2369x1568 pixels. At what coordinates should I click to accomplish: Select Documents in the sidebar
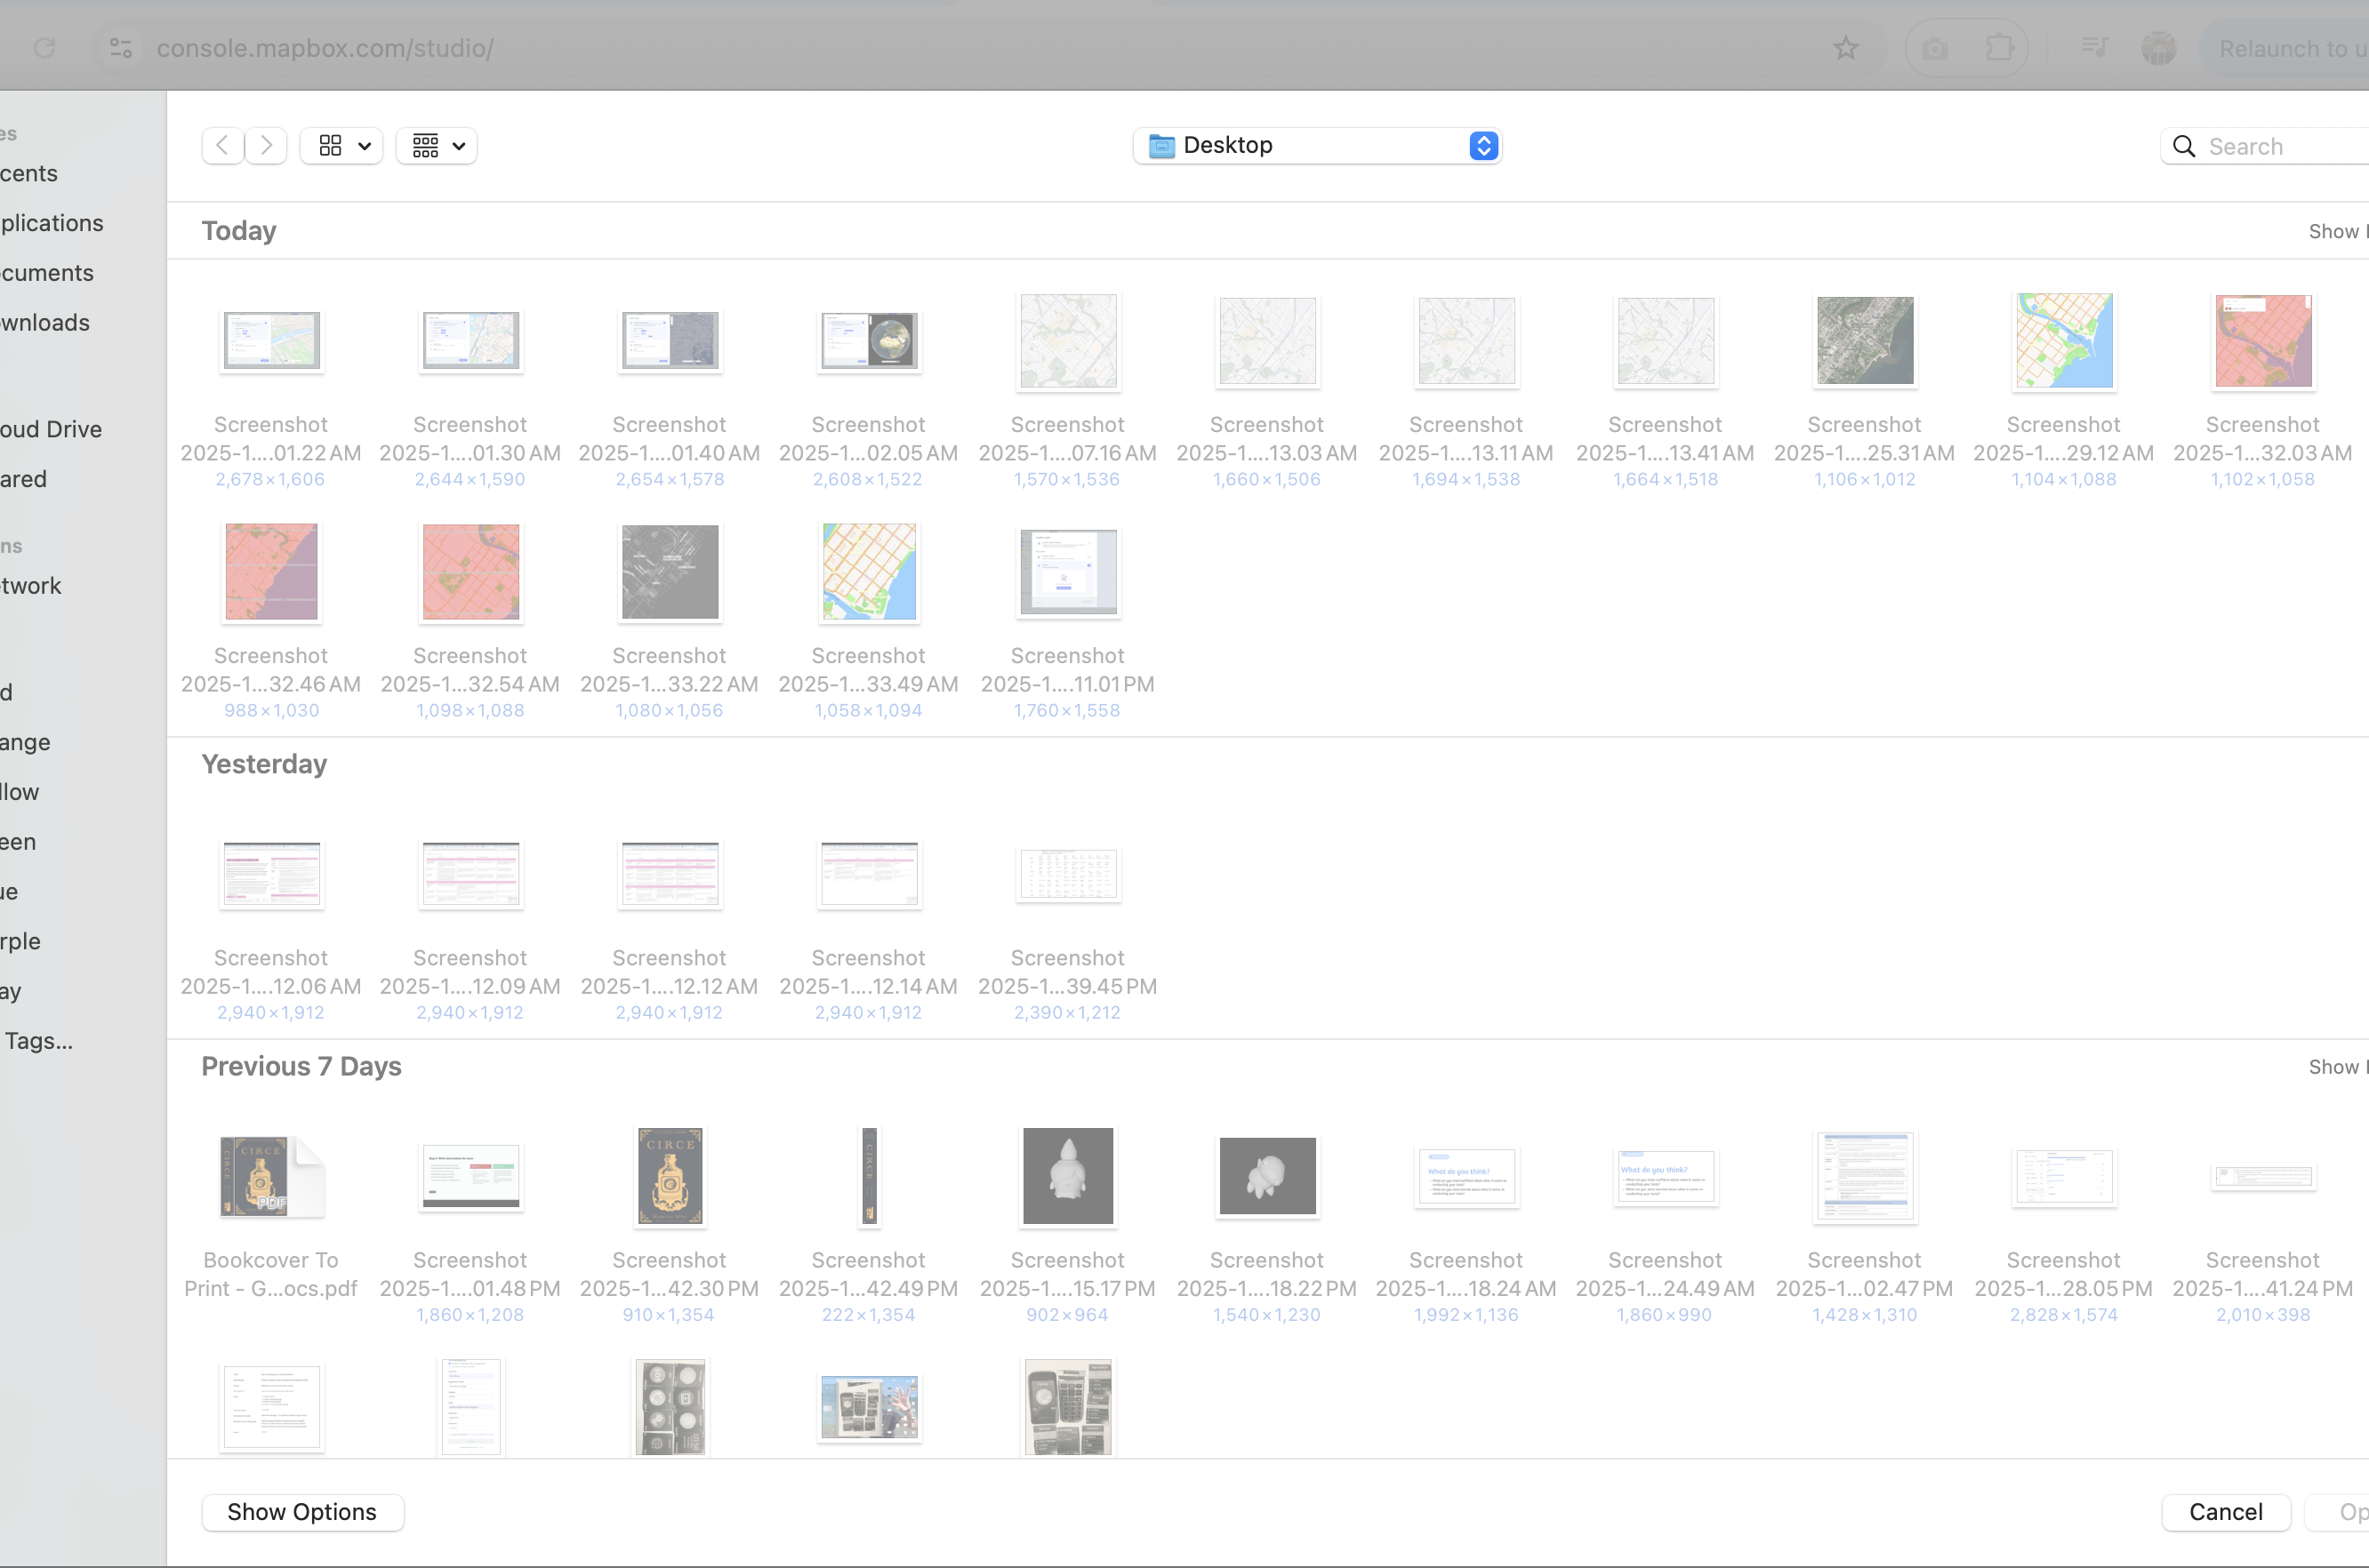tap(46, 272)
